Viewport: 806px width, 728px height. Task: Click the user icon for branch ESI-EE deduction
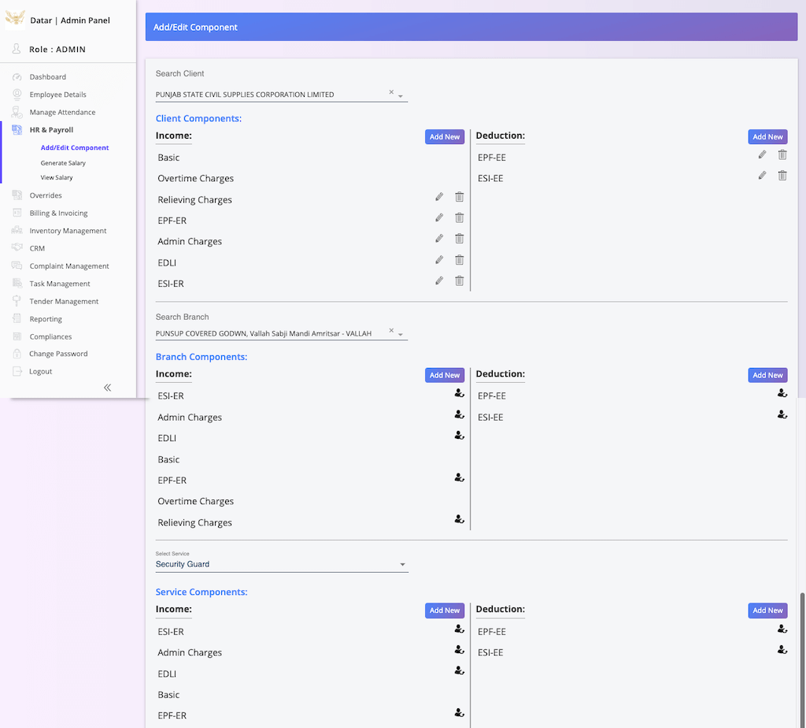click(x=782, y=414)
